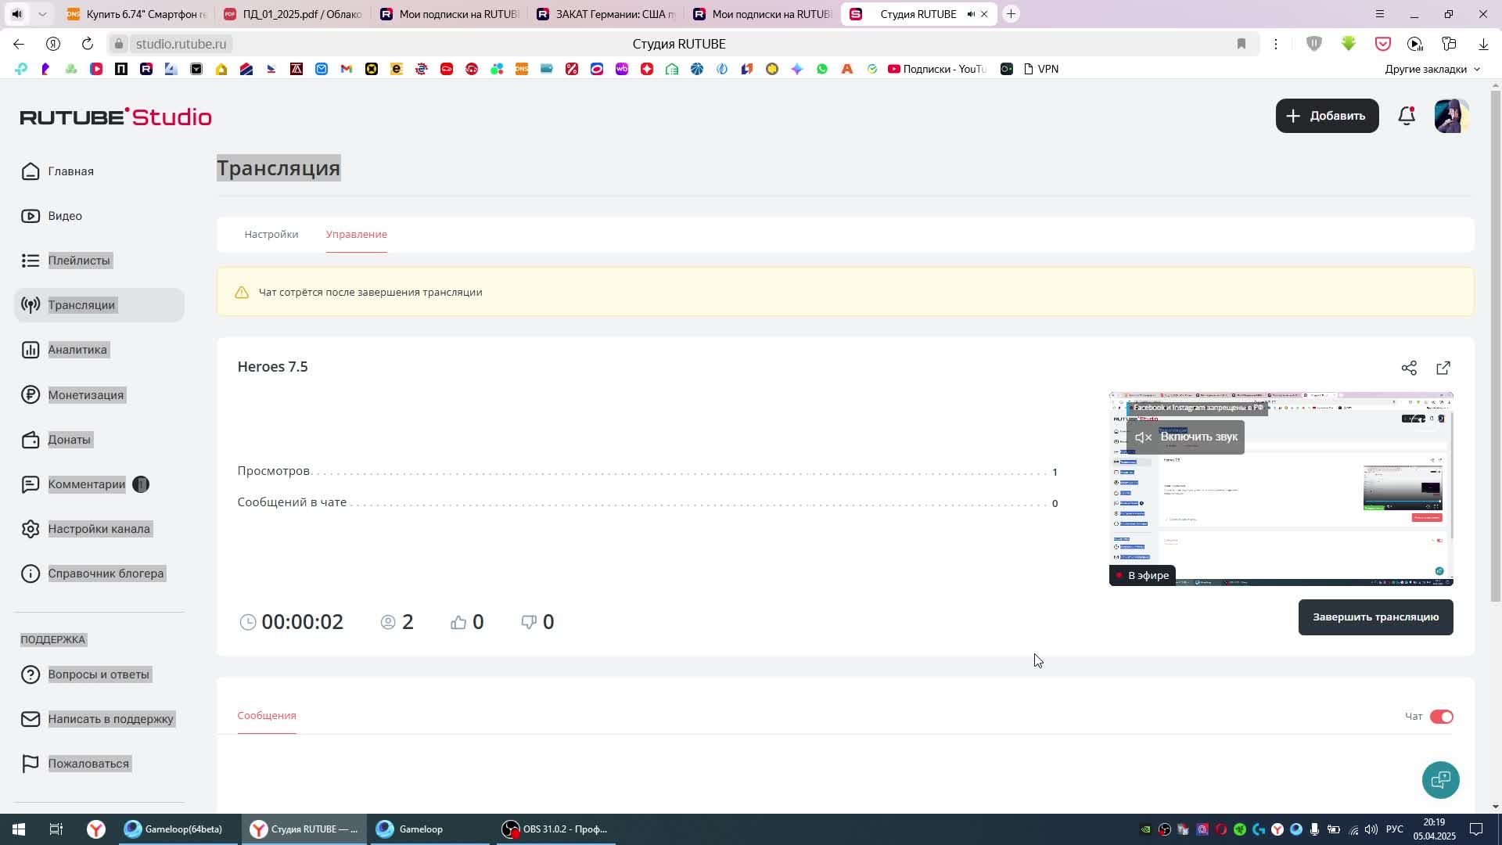Click the share icon for Heroes 7.5 stream

1409,368
